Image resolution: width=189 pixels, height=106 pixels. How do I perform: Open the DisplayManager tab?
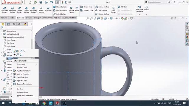25,24
